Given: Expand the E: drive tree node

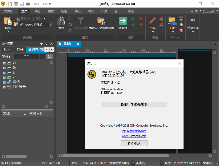Looking at the screenshot, I should click(x=4, y=73).
